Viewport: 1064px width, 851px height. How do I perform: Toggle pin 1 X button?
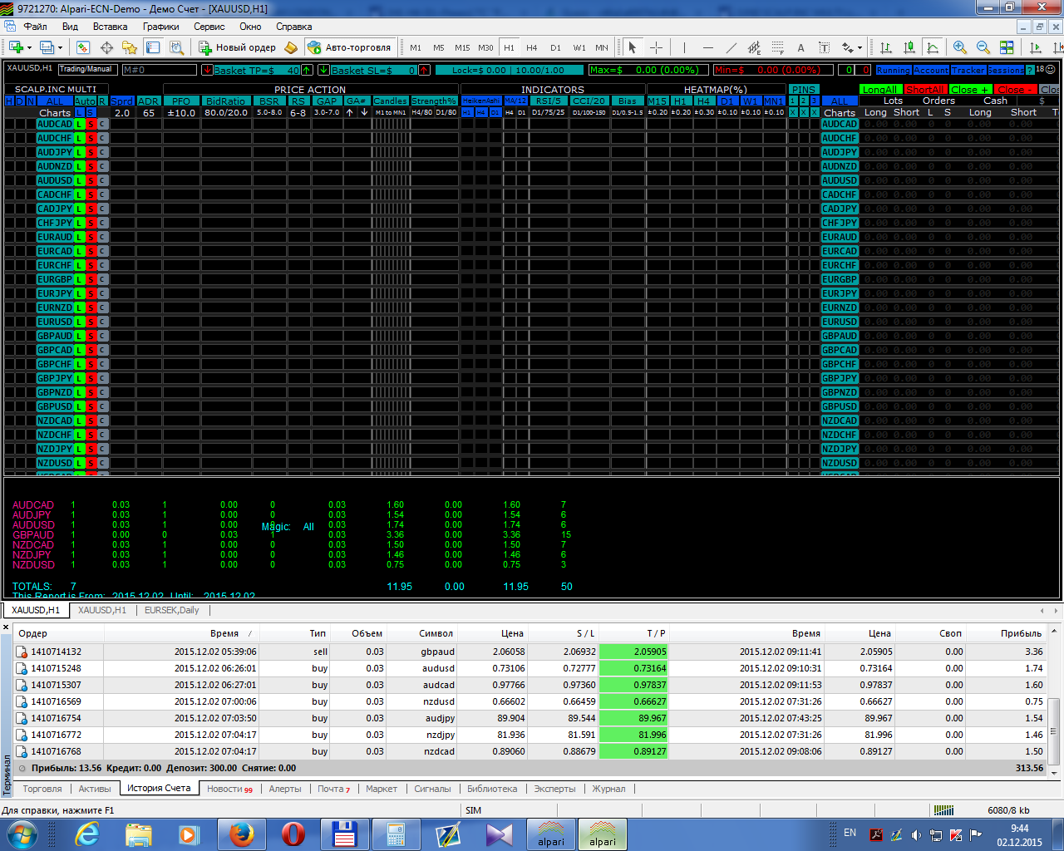click(793, 112)
